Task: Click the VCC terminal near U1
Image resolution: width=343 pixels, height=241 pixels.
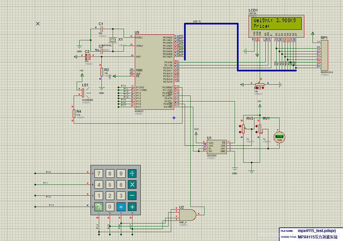Action: pos(196,133)
